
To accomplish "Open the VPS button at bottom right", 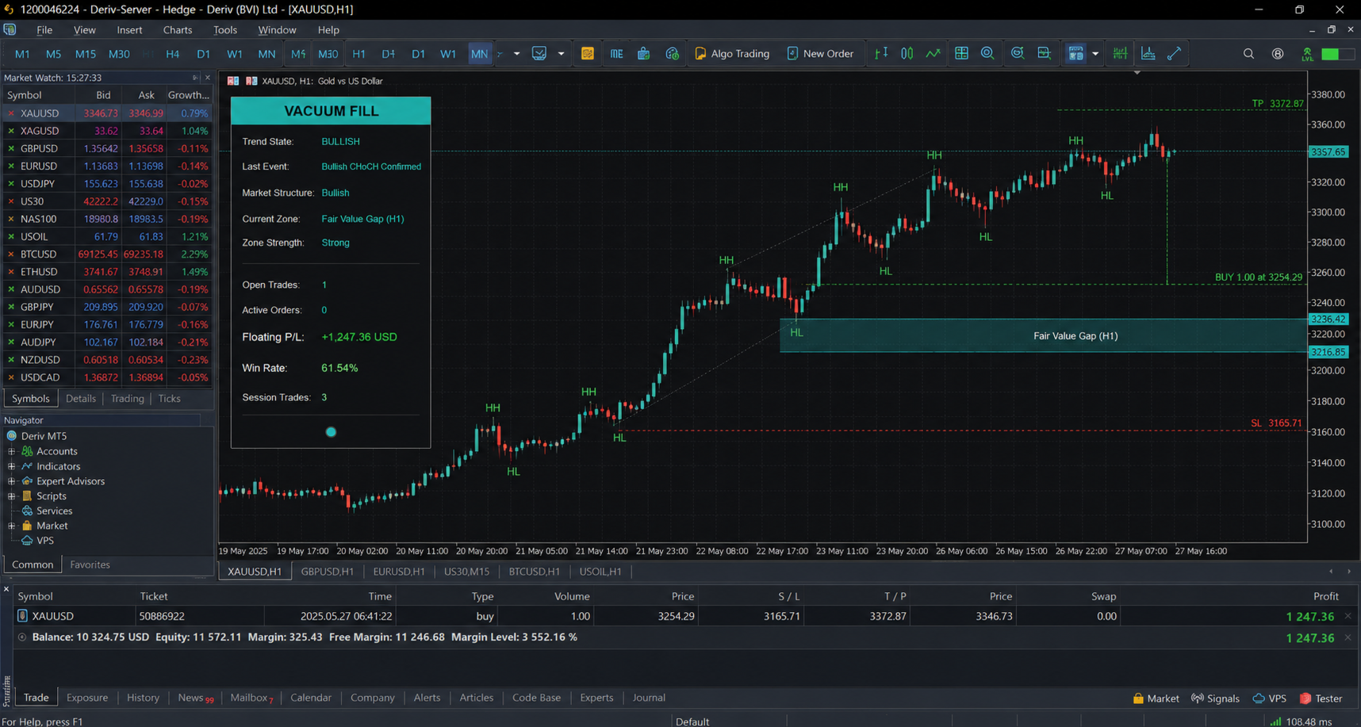I will pyautogui.click(x=1269, y=698).
